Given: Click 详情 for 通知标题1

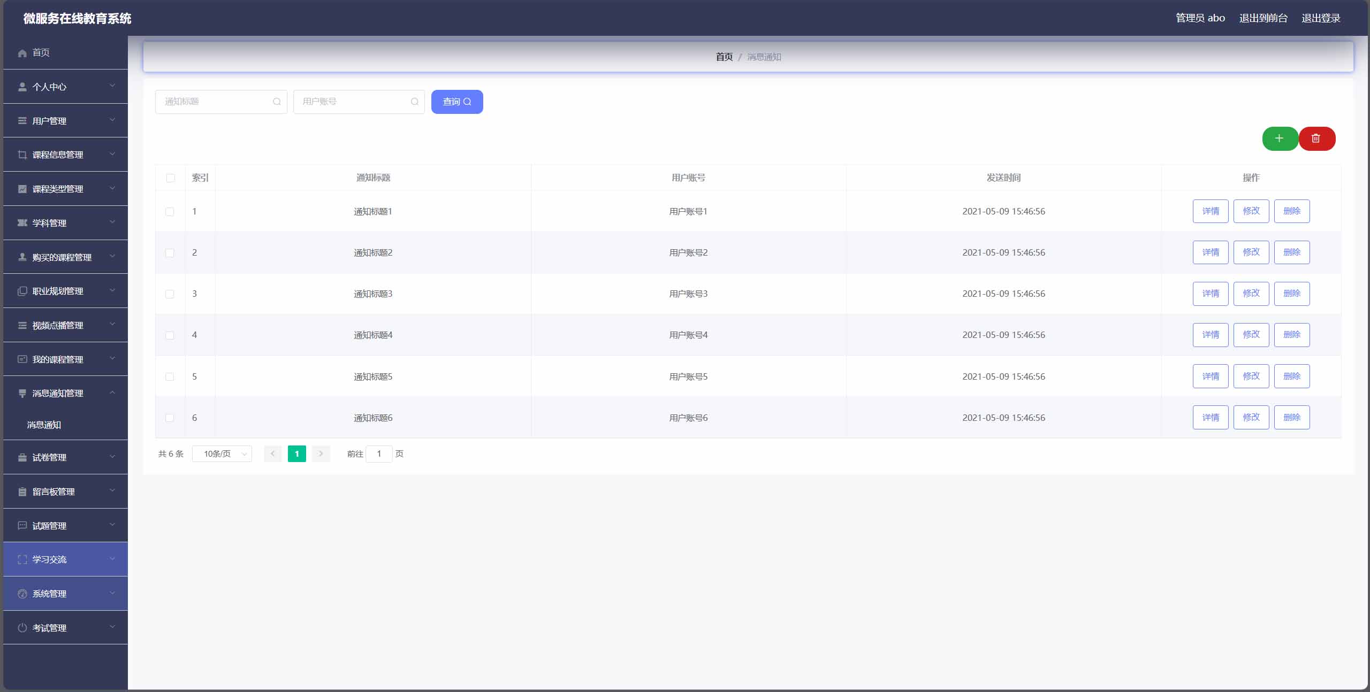Looking at the screenshot, I should coord(1211,211).
